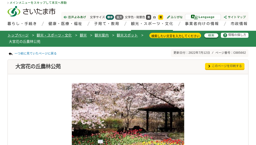Click the search text input field
The width and height of the screenshot is (256, 145).
(x=175, y=35)
